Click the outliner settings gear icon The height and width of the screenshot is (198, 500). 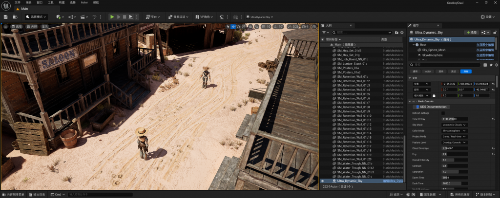tap(401, 32)
